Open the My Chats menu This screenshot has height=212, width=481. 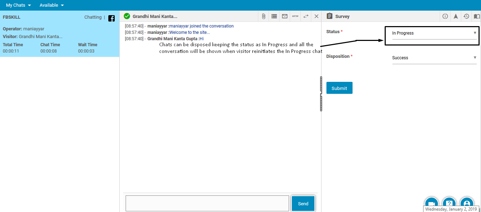pyautogui.click(x=18, y=5)
